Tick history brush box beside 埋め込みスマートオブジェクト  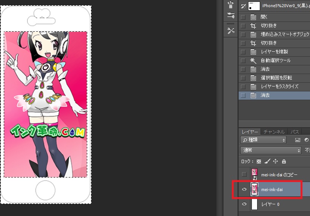pyautogui.click(x=243, y=35)
